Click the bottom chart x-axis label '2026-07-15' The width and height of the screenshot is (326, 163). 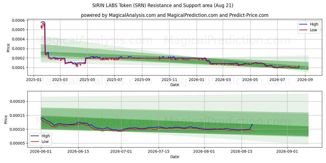(x=159, y=152)
